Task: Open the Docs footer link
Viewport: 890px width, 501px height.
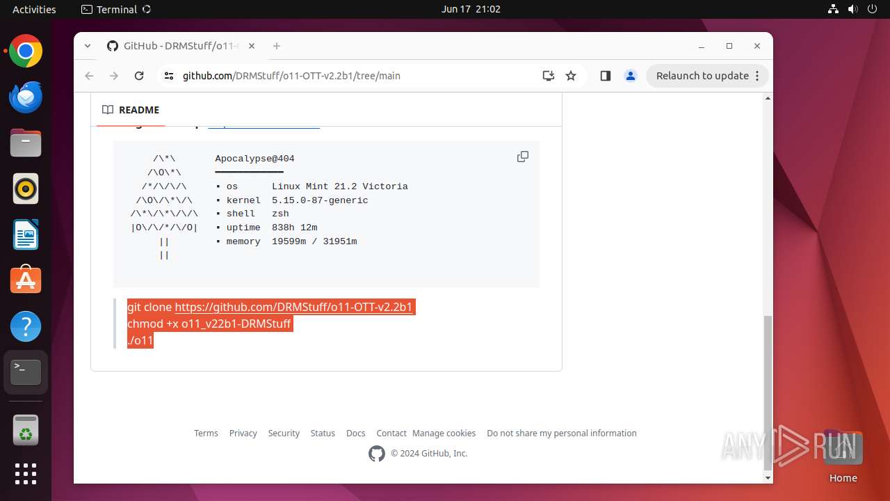Action: click(x=356, y=433)
